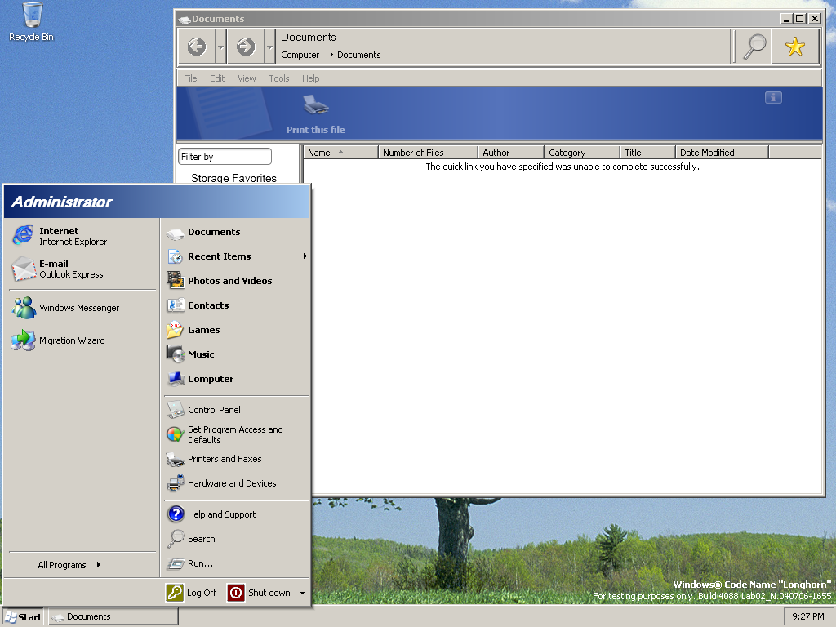The width and height of the screenshot is (836, 627).
Task: Sort by Date Modified column header
Action: 722,153
